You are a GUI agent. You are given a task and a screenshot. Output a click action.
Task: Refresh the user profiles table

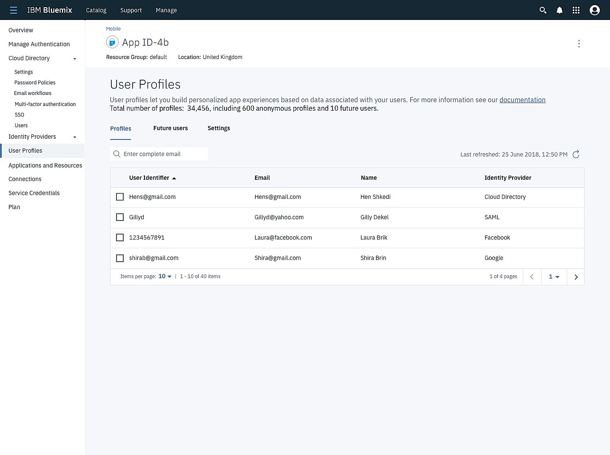pyautogui.click(x=576, y=154)
